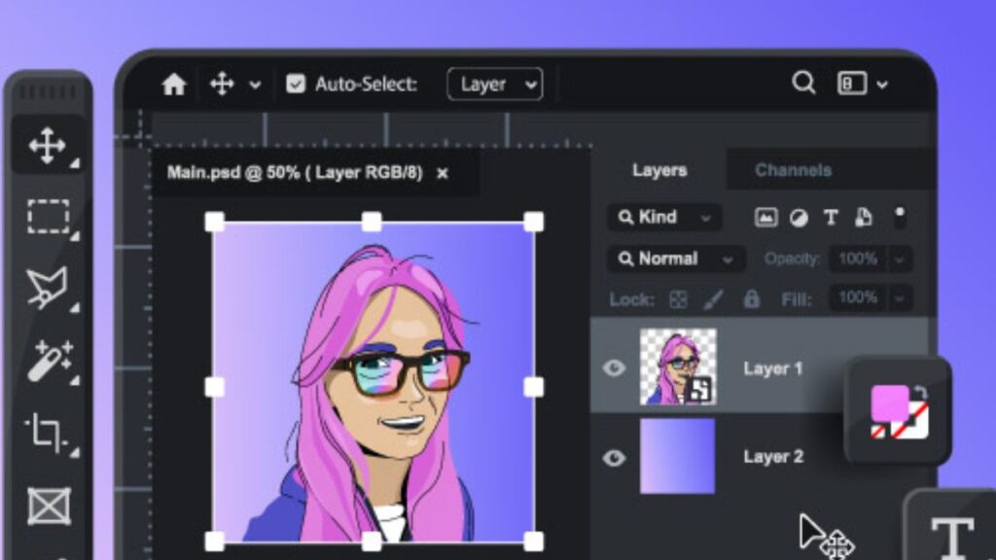The image size is (996, 560).
Task: Open the Move tool preset dropdown arrow
Action: tap(255, 85)
